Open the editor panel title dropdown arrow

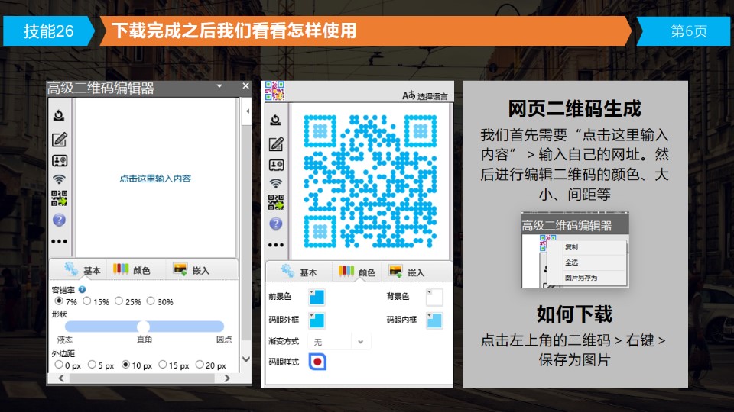click(x=219, y=87)
